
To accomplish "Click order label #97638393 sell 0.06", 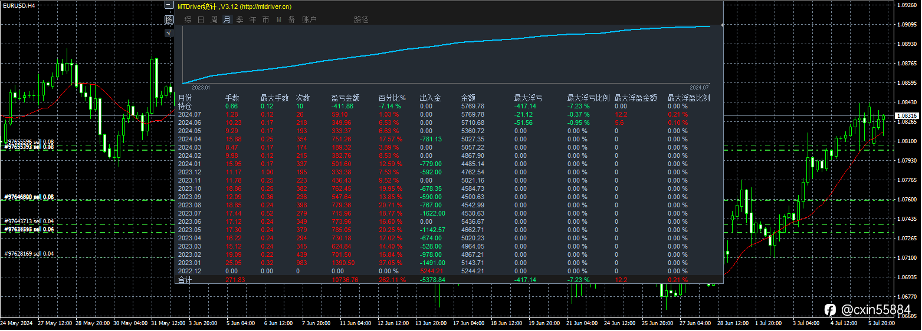I will point(29,229).
